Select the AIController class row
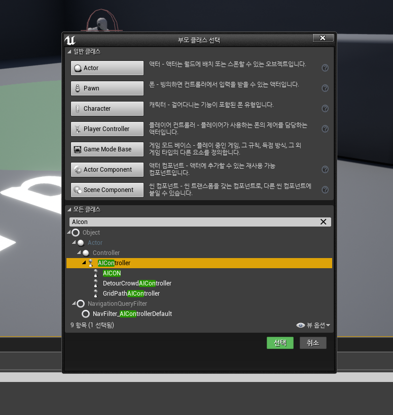Screen dimensions: 393x415 pyautogui.click(x=199, y=263)
